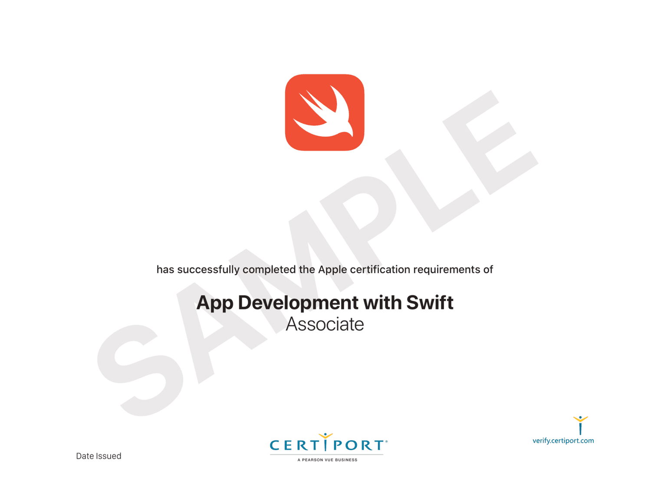This screenshot has height=503, width=651.
Task: Click the Certiport logo at bottom center
Action: [328, 446]
